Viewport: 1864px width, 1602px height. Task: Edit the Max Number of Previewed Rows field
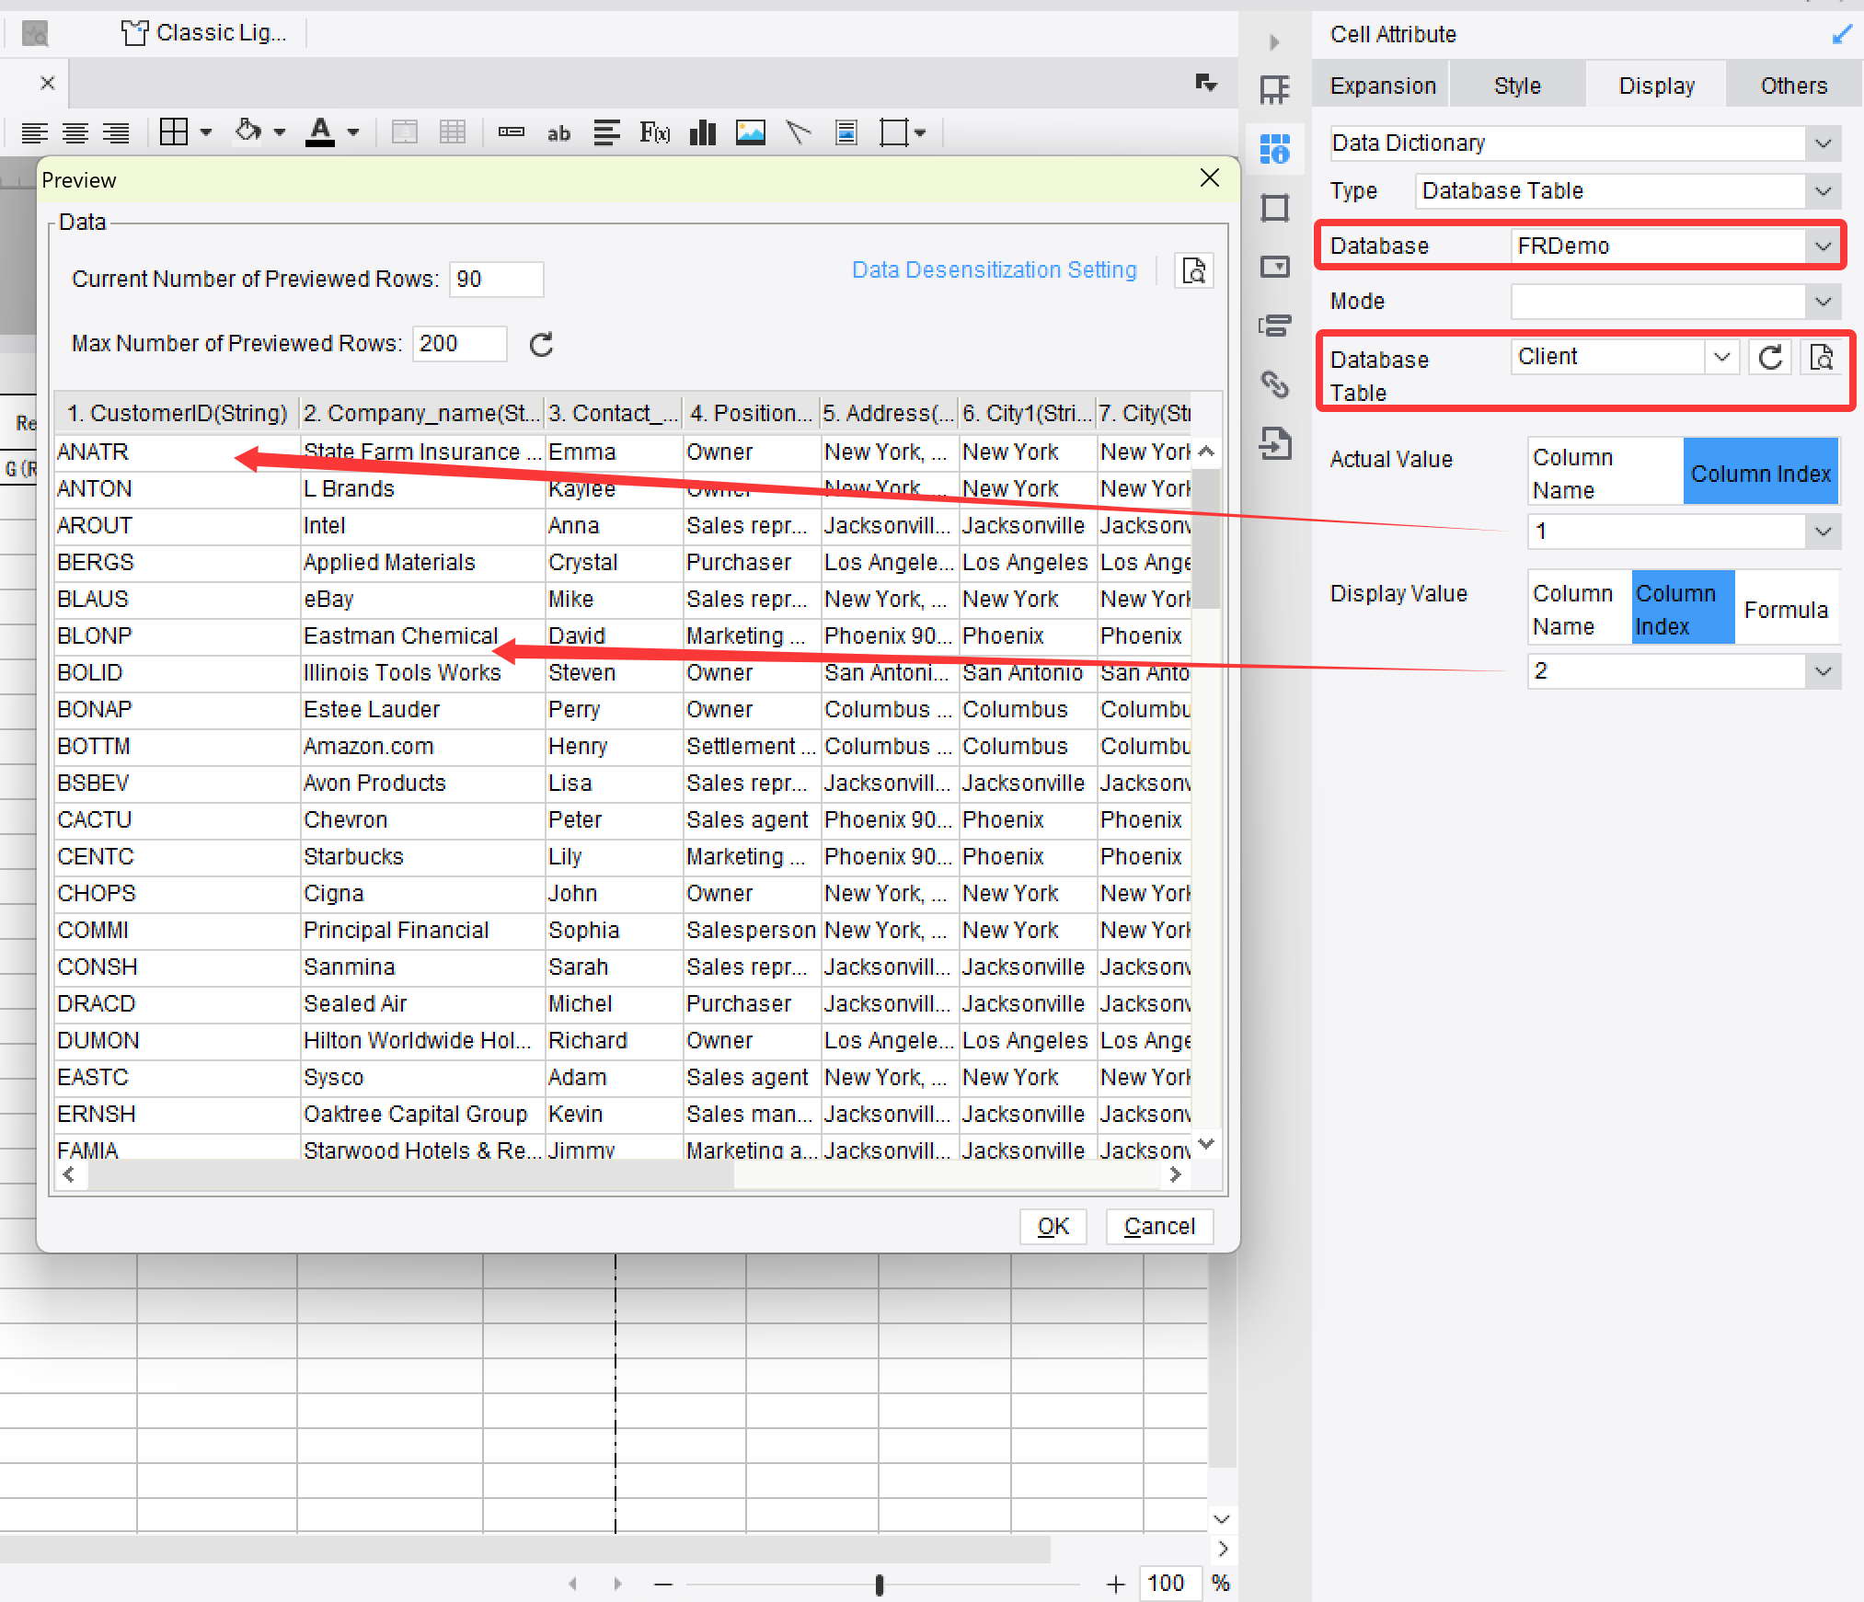(x=459, y=343)
